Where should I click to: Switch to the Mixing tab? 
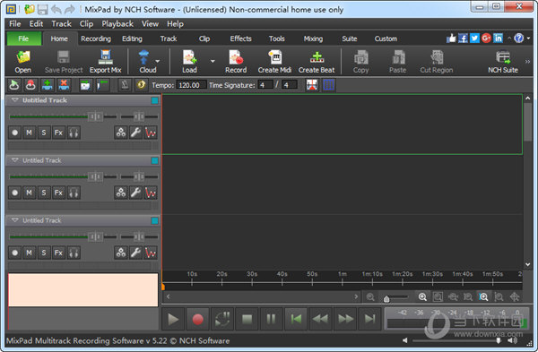313,39
